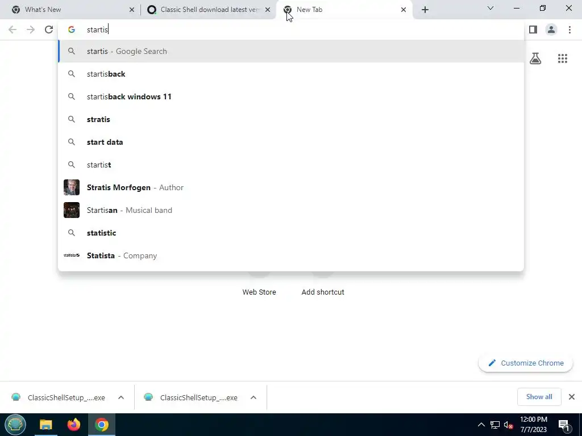Close the What's New tab
The width and height of the screenshot is (582, 436).
coord(132,10)
